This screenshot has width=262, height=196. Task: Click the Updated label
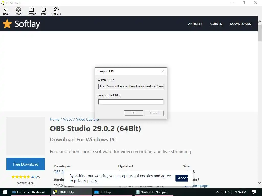click(125, 166)
